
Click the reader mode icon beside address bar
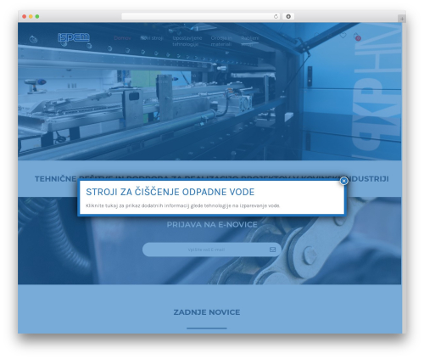tap(288, 16)
